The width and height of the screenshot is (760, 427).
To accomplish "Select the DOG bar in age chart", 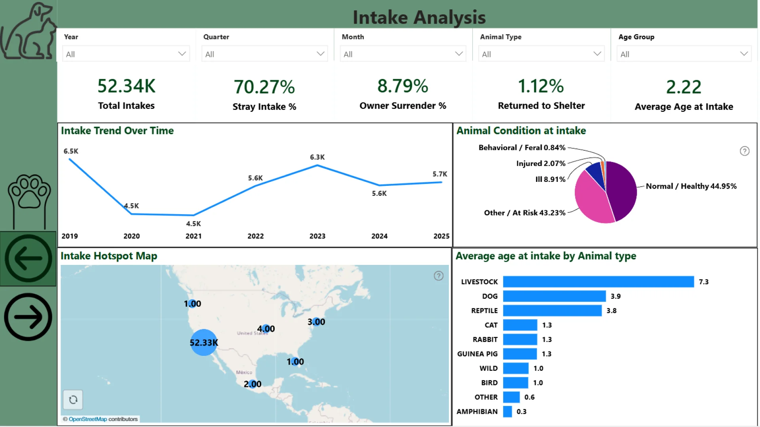I will 554,296.
